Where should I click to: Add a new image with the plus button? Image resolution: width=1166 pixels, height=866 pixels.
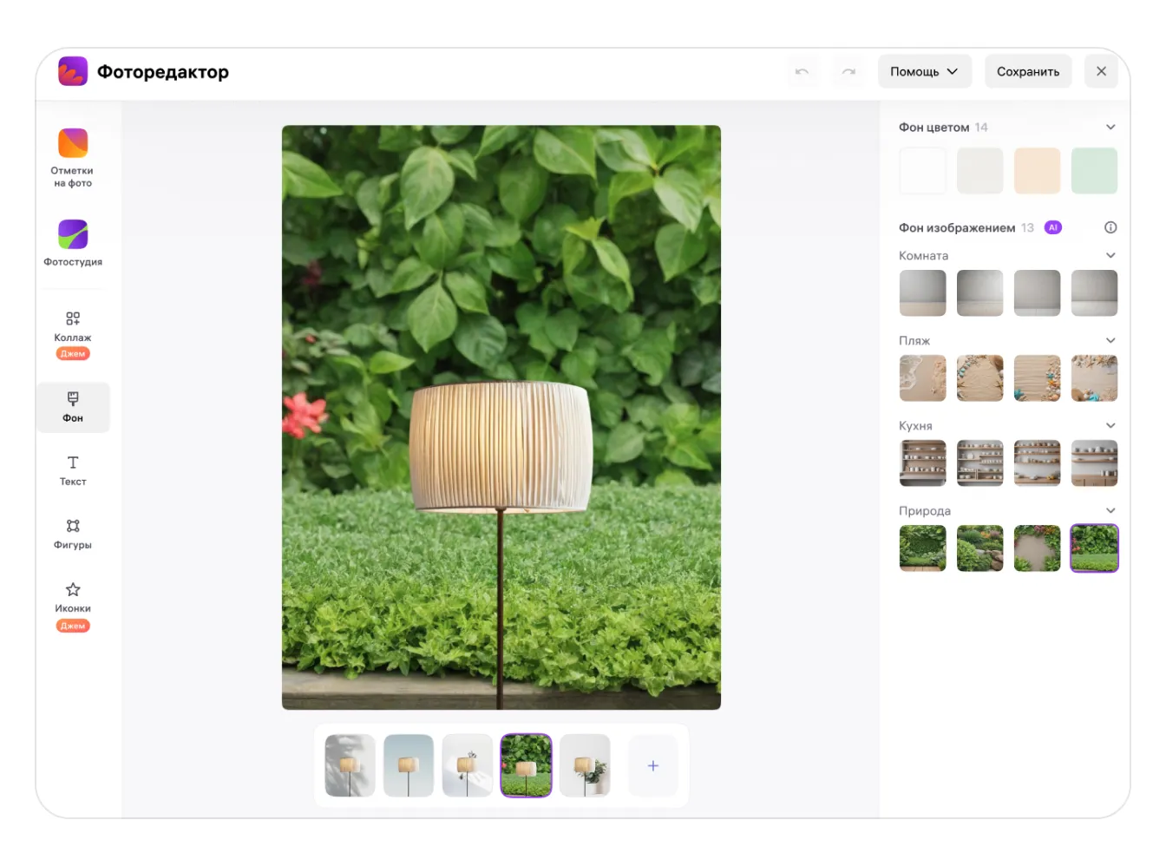click(653, 765)
